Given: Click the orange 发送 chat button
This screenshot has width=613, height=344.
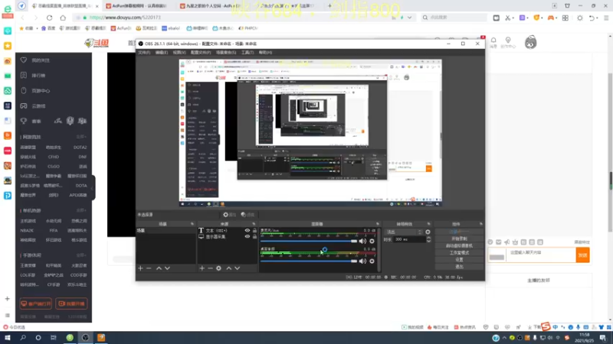Looking at the screenshot, I should click(582, 255).
